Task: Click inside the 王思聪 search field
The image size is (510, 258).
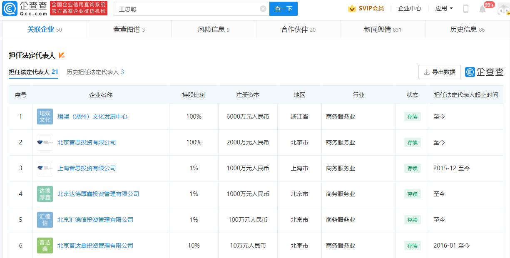Action: click(x=167, y=8)
